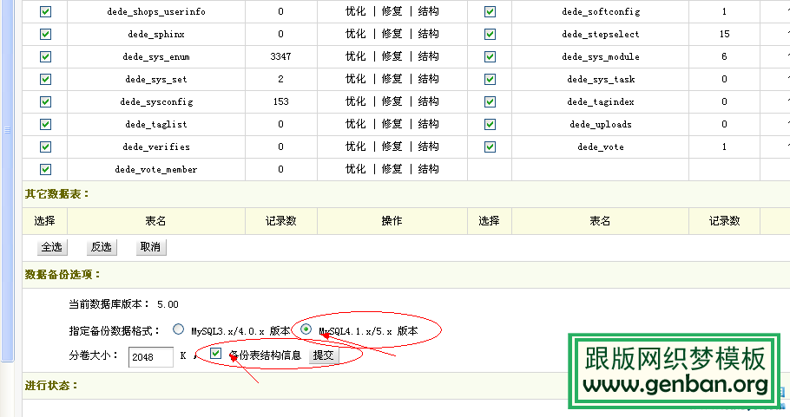Uncheck the dede_sys_set table checkbox

coord(45,80)
